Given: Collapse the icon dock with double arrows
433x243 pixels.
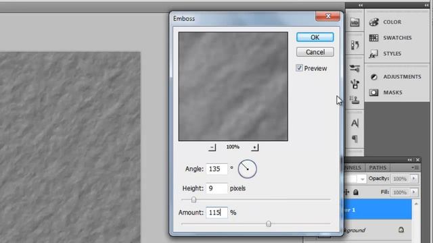Looking at the screenshot, I should point(361,5).
